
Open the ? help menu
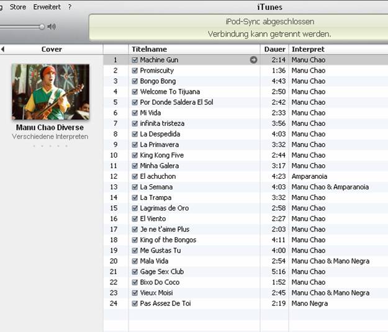(x=70, y=7)
